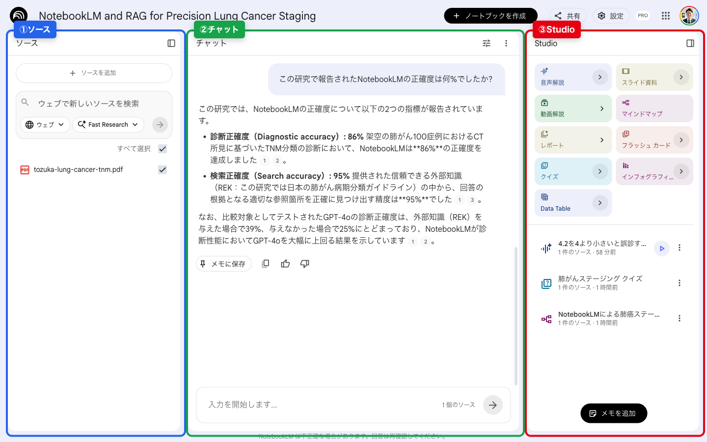
Task: Open the ウェブ source type dropdown
Action: click(45, 125)
